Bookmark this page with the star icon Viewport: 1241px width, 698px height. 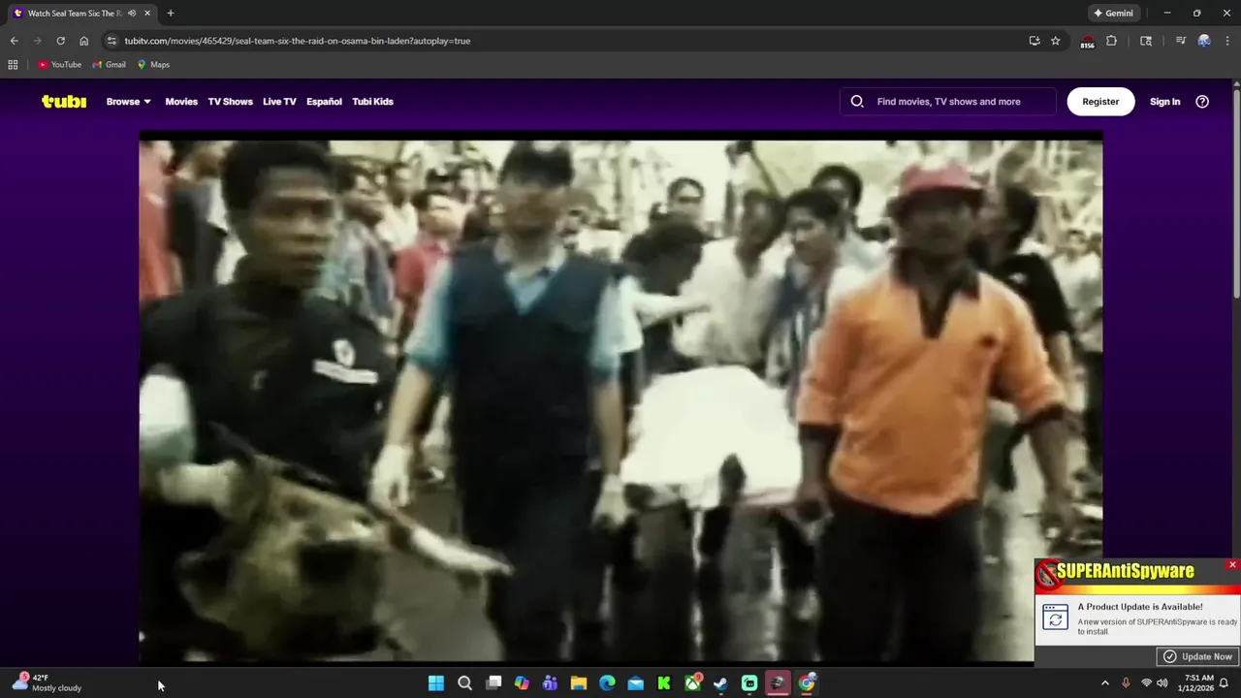(1055, 41)
